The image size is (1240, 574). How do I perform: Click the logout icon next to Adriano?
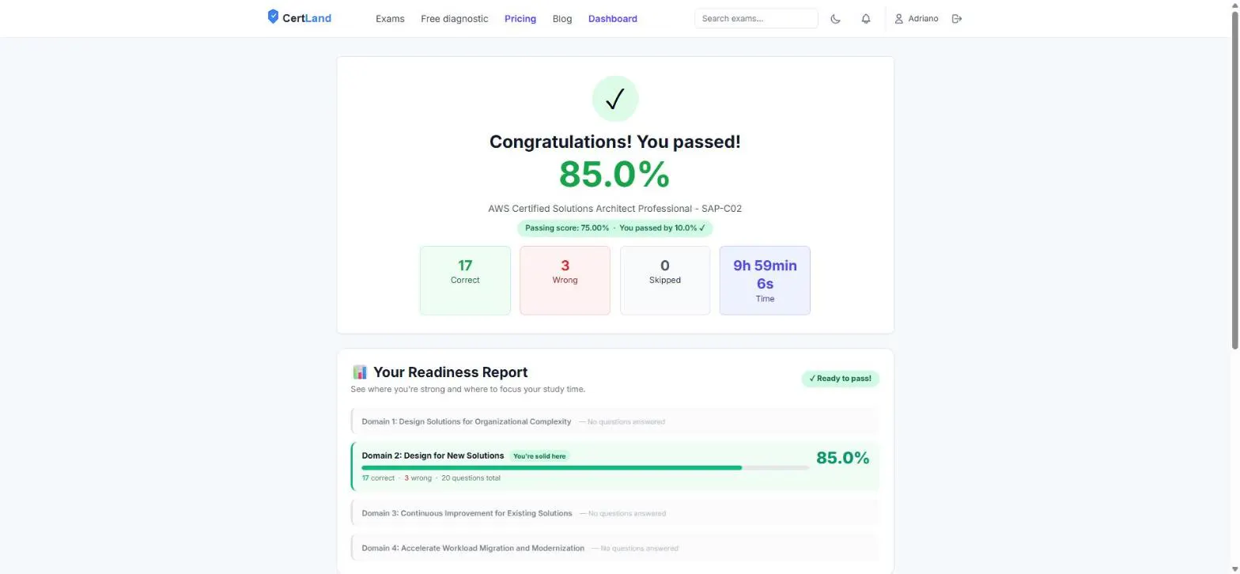point(957,19)
